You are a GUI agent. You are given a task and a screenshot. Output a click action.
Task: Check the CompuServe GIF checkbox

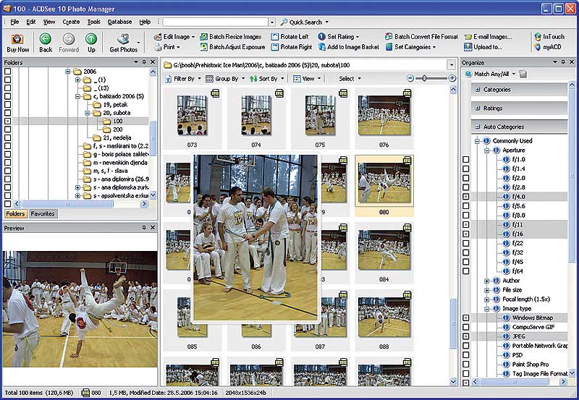466,327
